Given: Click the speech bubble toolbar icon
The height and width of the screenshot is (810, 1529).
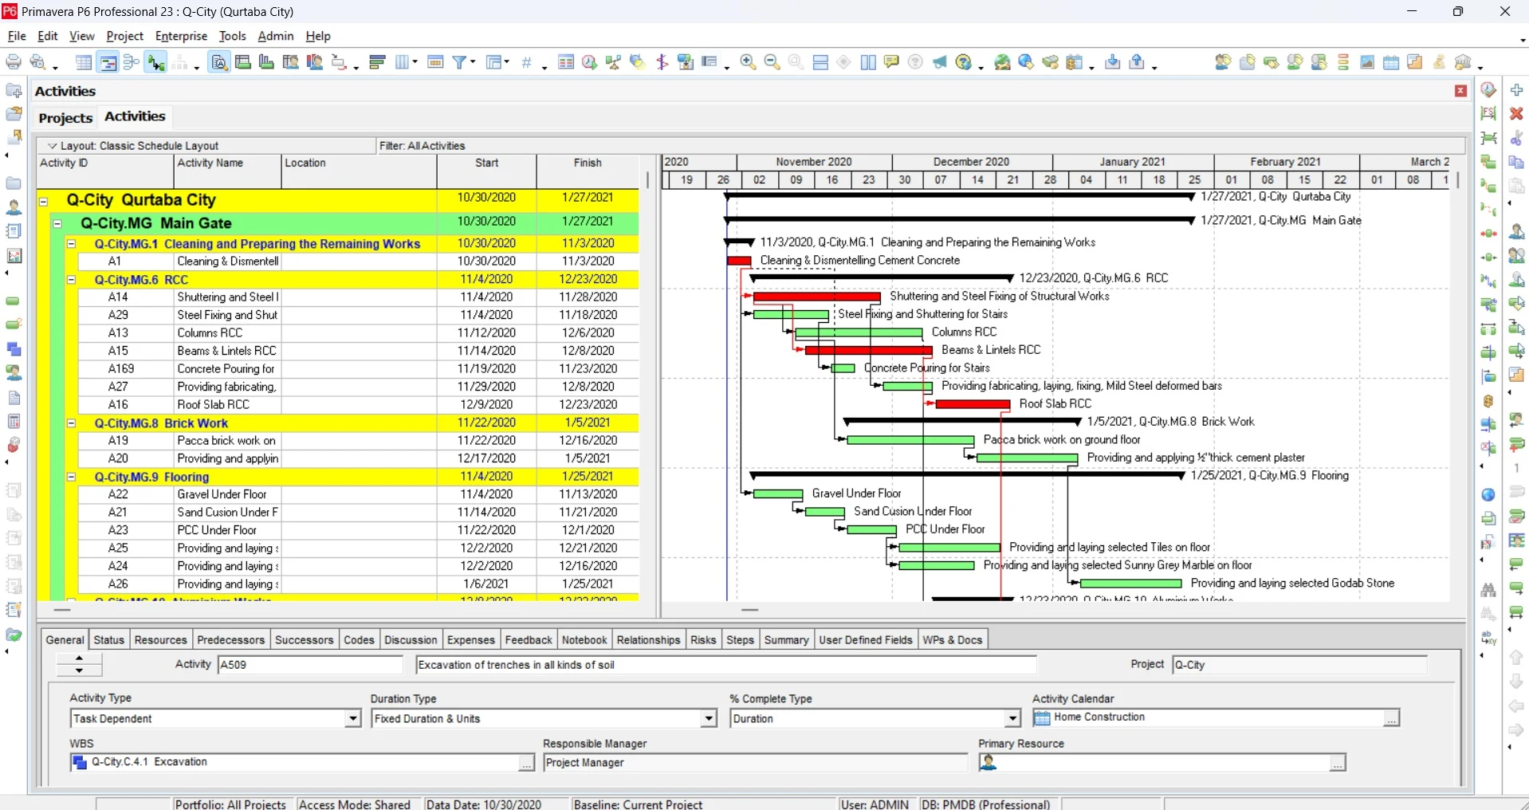Looking at the screenshot, I should pyautogui.click(x=891, y=62).
